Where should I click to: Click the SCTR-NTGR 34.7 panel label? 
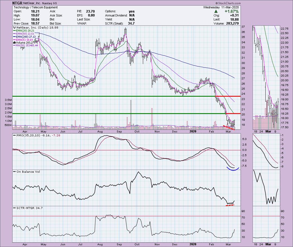pos(29,208)
